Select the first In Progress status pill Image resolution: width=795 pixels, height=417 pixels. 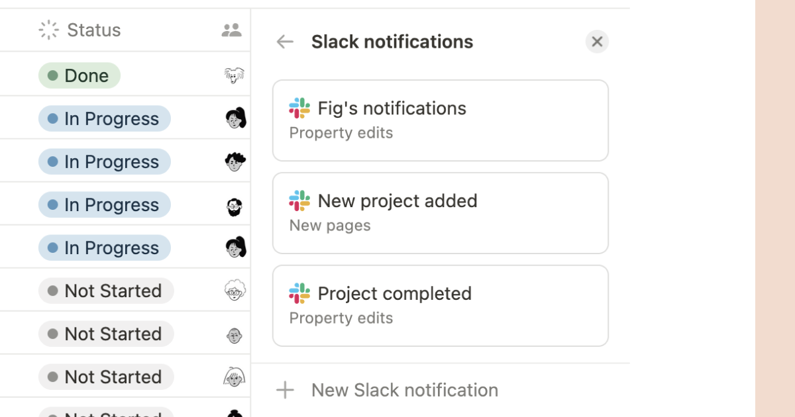pyautogui.click(x=104, y=118)
